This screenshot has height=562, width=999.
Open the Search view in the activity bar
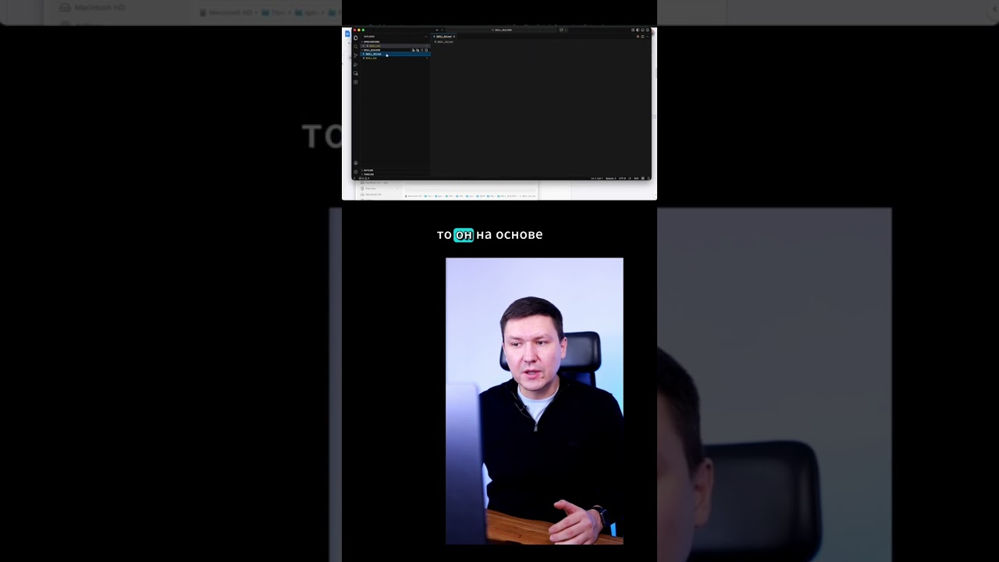(x=356, y=47)
